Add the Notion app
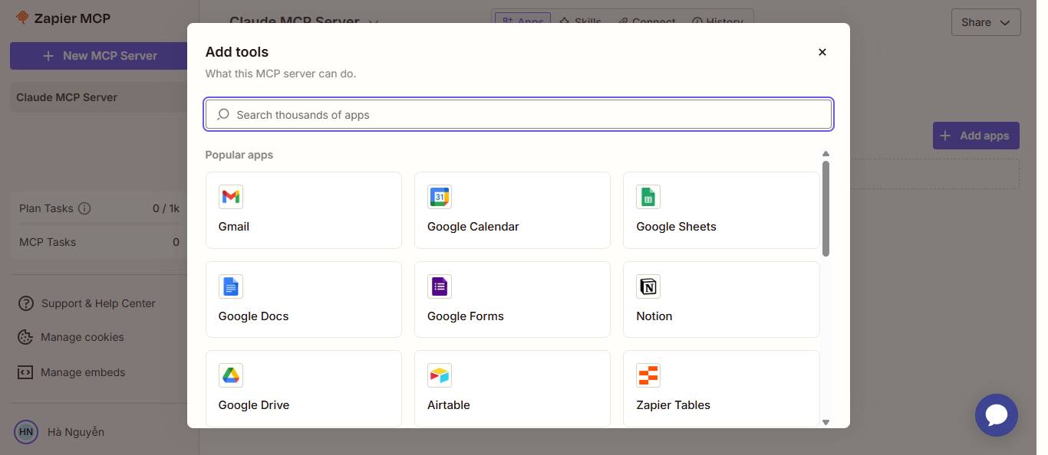1048x455 pixels. click(x=721, y=300)
